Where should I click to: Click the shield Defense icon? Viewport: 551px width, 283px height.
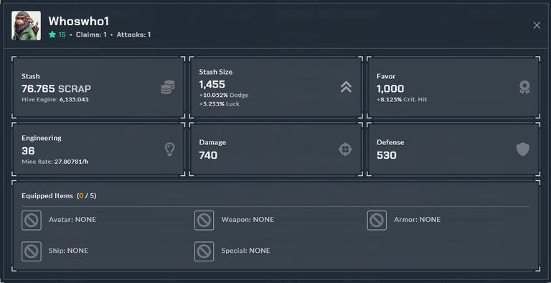pyautogui.click(x=522, y=149)
